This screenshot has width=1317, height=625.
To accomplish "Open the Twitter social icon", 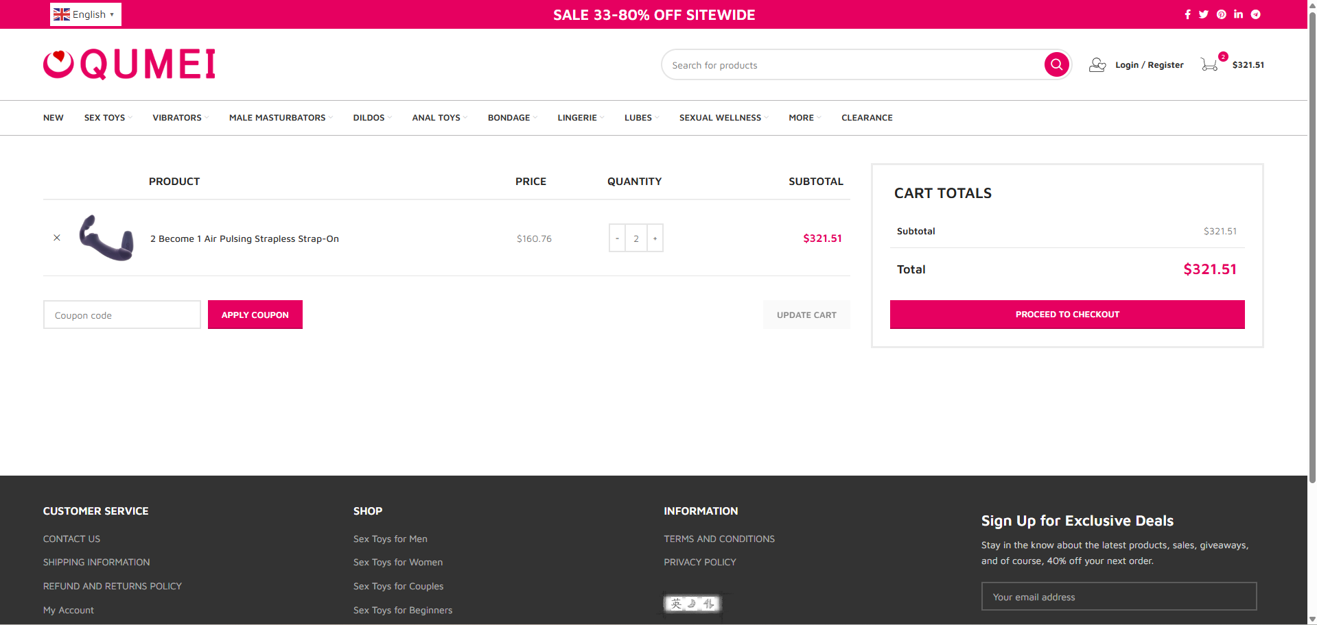I will [x=1204, y=14].
